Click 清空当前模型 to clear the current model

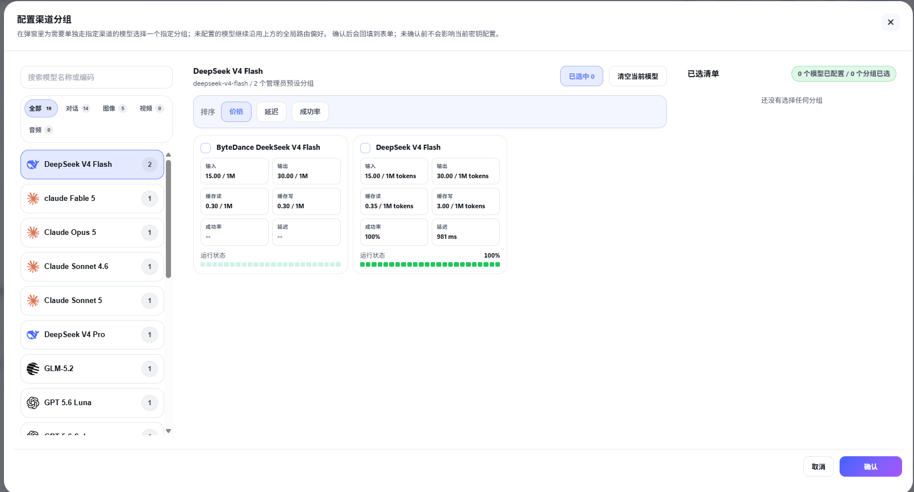point(638,76)
